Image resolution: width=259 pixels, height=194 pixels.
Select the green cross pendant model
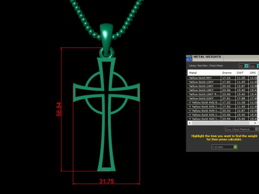[106, 114]
